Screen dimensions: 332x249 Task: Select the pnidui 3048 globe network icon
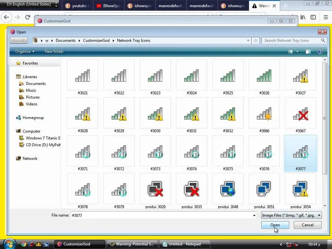tap(228, 191)
